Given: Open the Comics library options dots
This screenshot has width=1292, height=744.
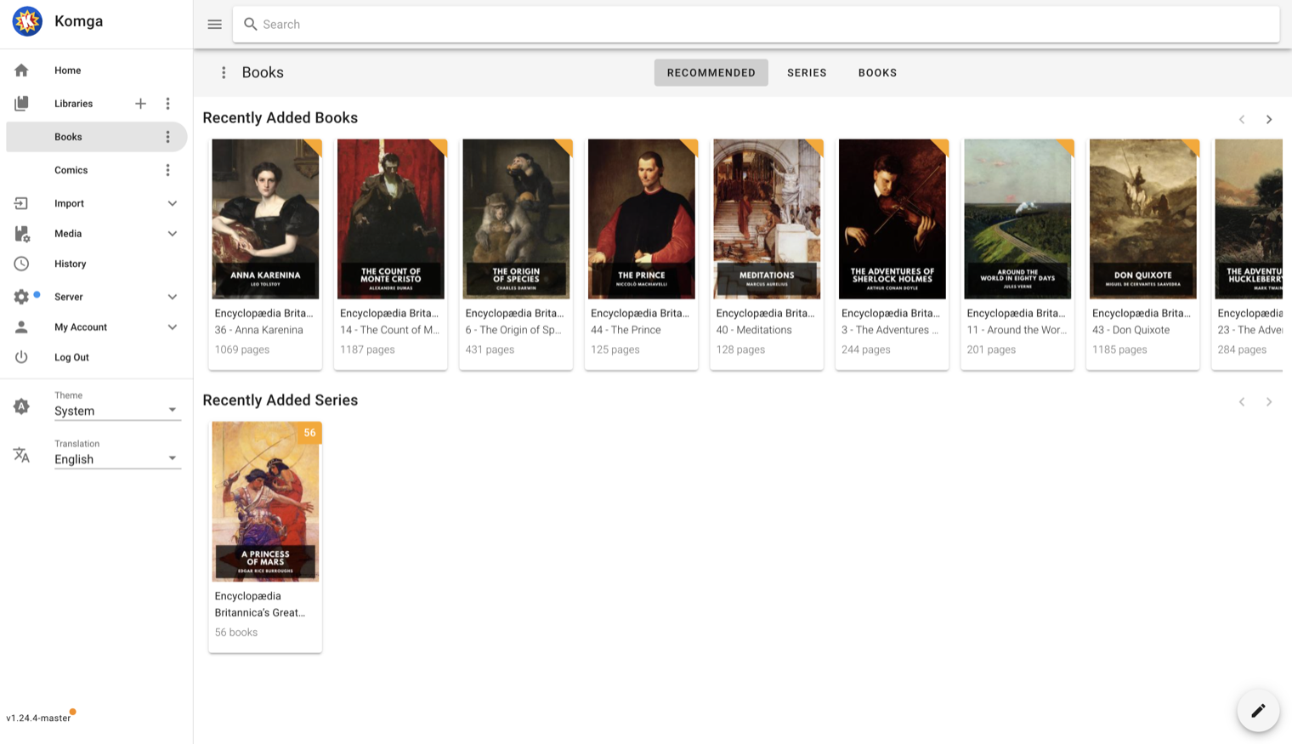Looking at the screenshot, I should [x=167, y=170].
